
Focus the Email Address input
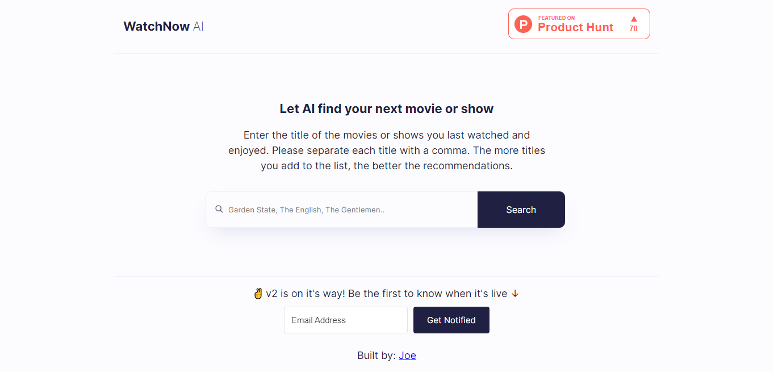coord(346,320)
